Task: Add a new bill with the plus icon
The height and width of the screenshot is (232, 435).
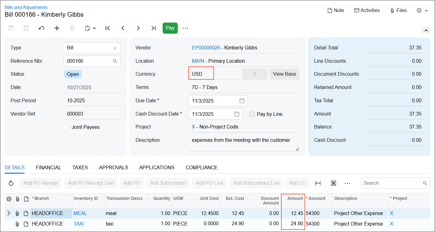Action: tap(57, 28)
